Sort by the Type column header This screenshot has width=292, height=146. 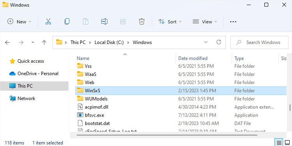(239, 58)
